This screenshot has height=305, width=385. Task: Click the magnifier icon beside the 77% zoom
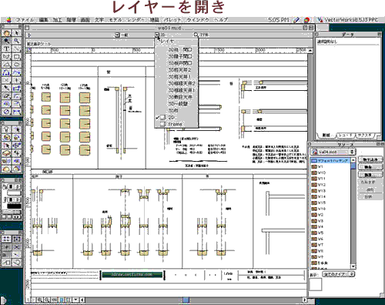(x=196, y=35)
